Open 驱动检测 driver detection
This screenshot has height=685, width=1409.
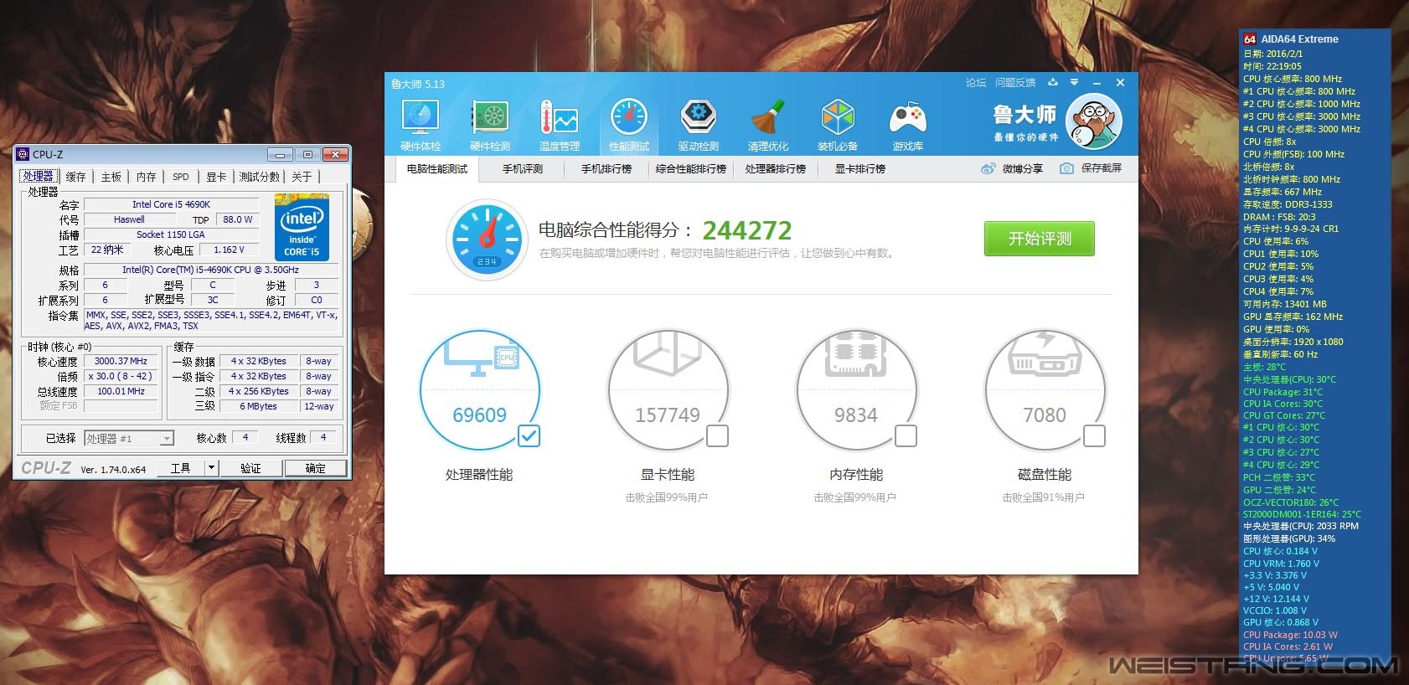(x=699, y=126)
